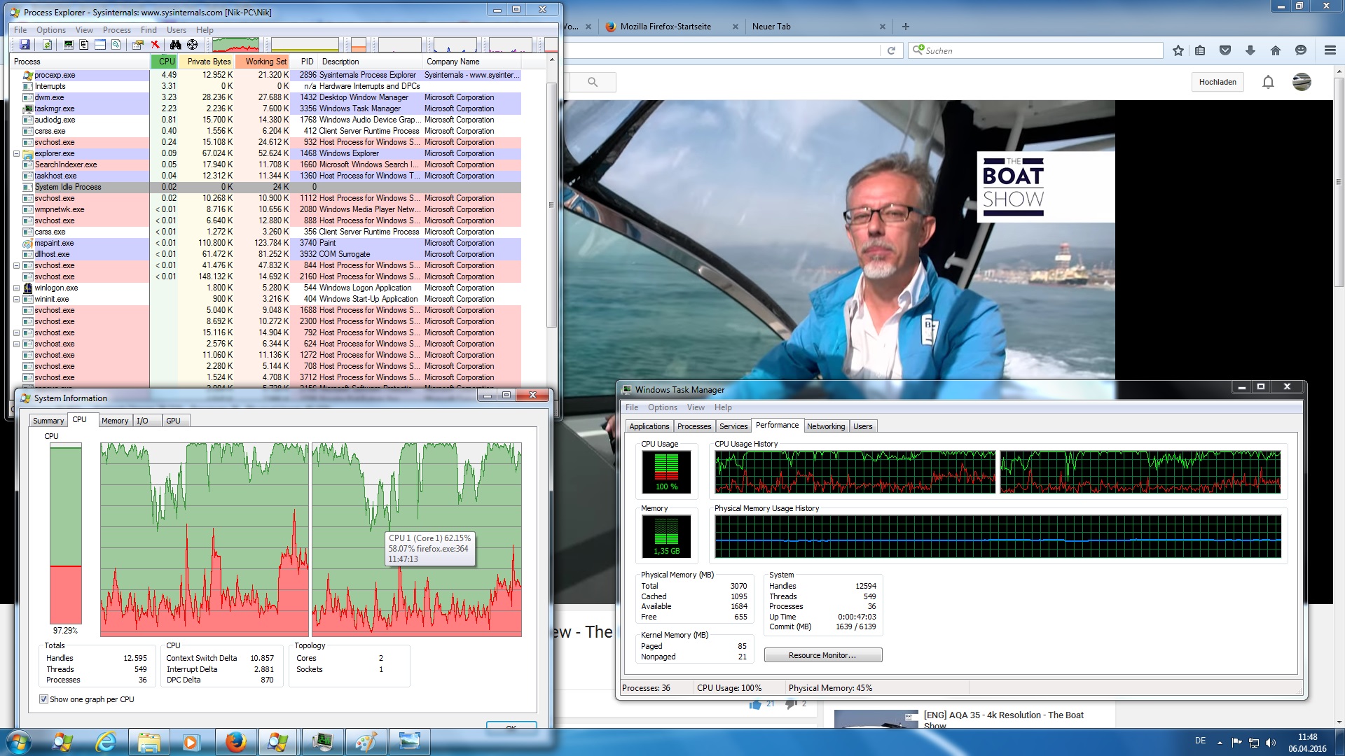1345x756 pixels.
Task: Switch to the Memory tab in System Information
Action: [x=115, y=421]
